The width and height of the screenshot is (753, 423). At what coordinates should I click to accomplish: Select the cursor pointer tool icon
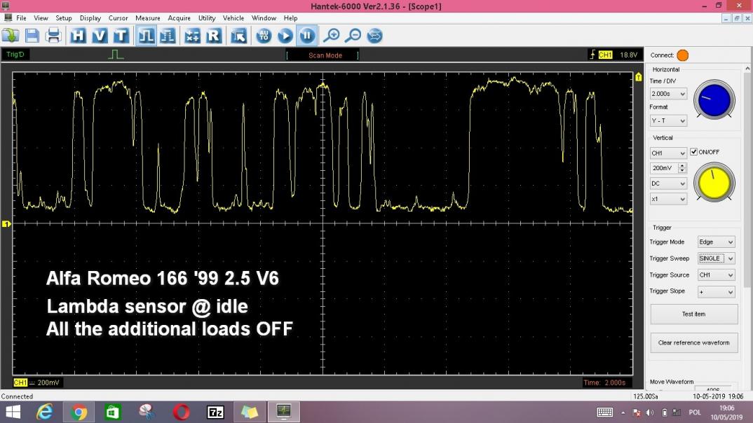click(x=238, y=36)
